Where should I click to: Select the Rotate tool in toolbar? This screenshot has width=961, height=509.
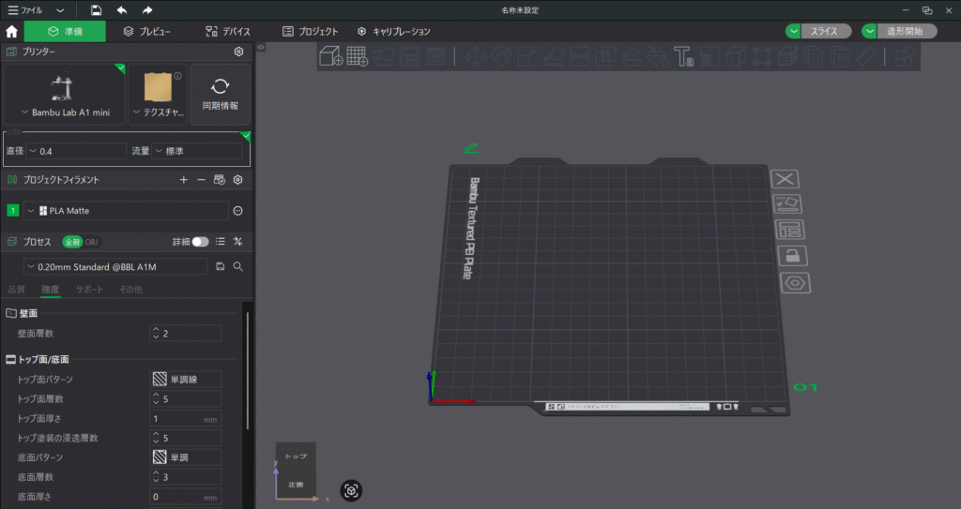(501, 56)
